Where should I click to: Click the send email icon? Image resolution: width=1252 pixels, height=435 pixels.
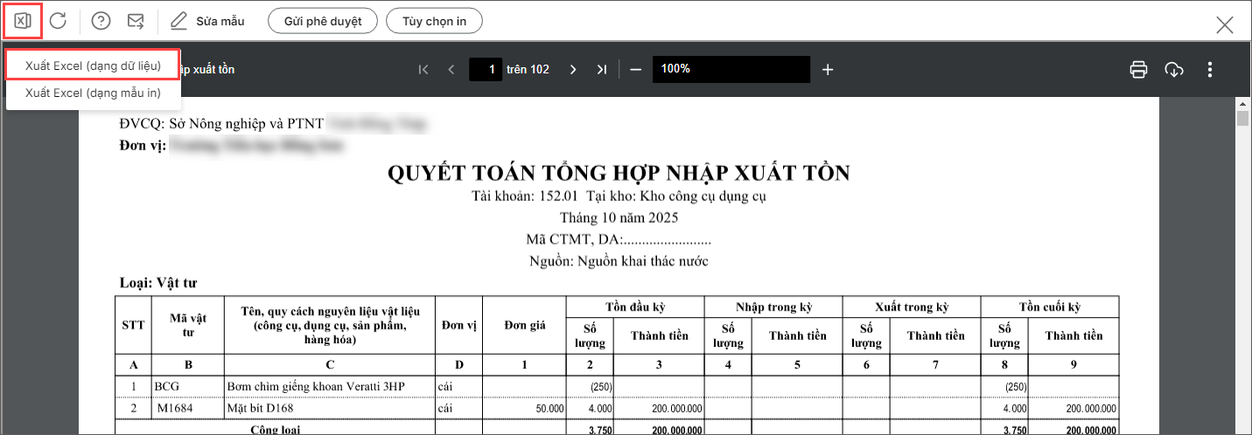coord(136,21)
